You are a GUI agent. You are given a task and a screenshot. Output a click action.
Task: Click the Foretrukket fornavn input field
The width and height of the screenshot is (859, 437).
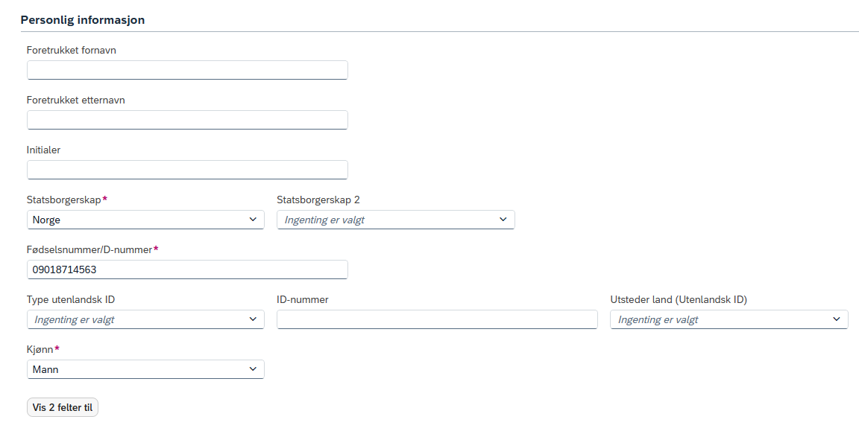pyautogui.click(x=187, y=70)
